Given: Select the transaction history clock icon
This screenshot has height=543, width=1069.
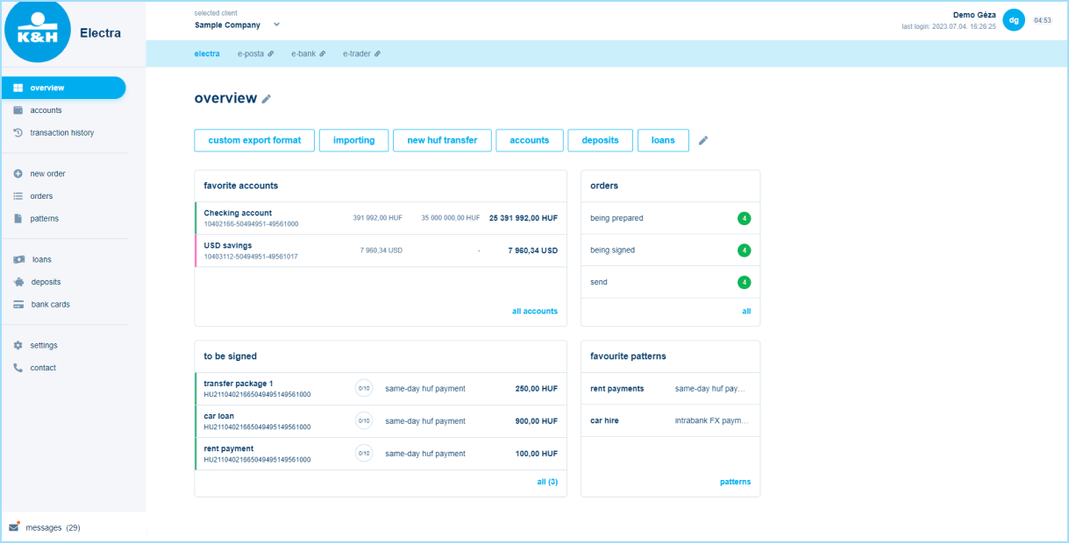Looking at the screenshot, I should pos(18,132).
